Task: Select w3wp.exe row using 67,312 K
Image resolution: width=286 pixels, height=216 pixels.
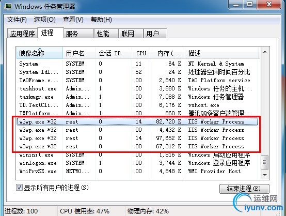Action: click(137, 146)
